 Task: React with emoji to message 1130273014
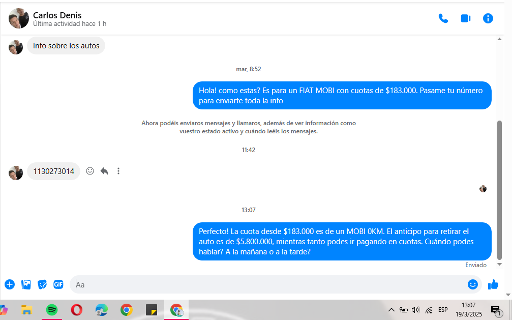tap(90, 171)
